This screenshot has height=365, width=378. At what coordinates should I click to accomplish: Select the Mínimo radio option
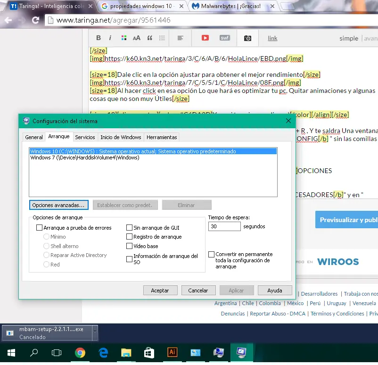click(46, 237)
